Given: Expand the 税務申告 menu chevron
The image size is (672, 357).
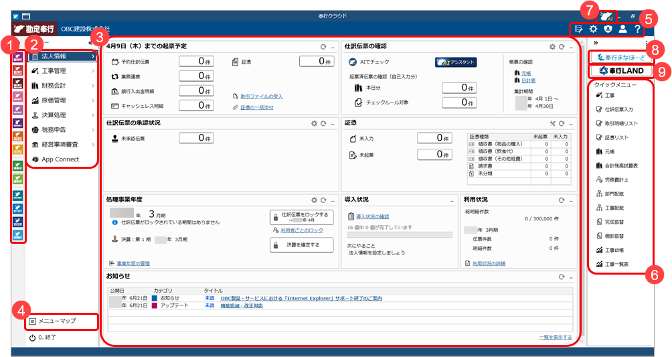Looking at the screenshot, I should click(x=92, y=130).
